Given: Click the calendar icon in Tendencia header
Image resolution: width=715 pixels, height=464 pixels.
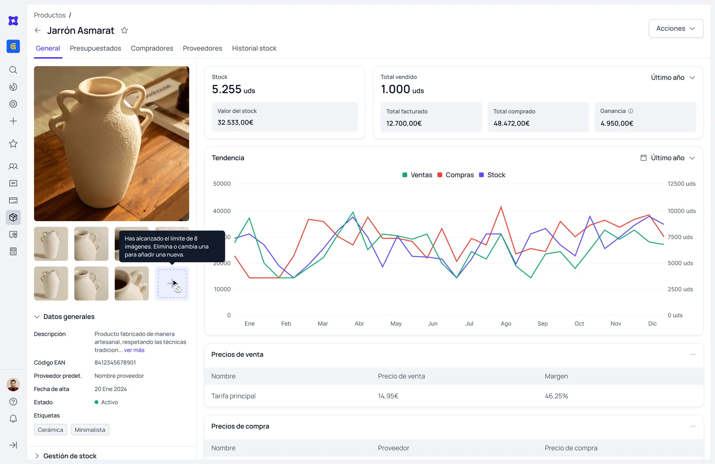Looking at the screenshot, I should point(643,158).
